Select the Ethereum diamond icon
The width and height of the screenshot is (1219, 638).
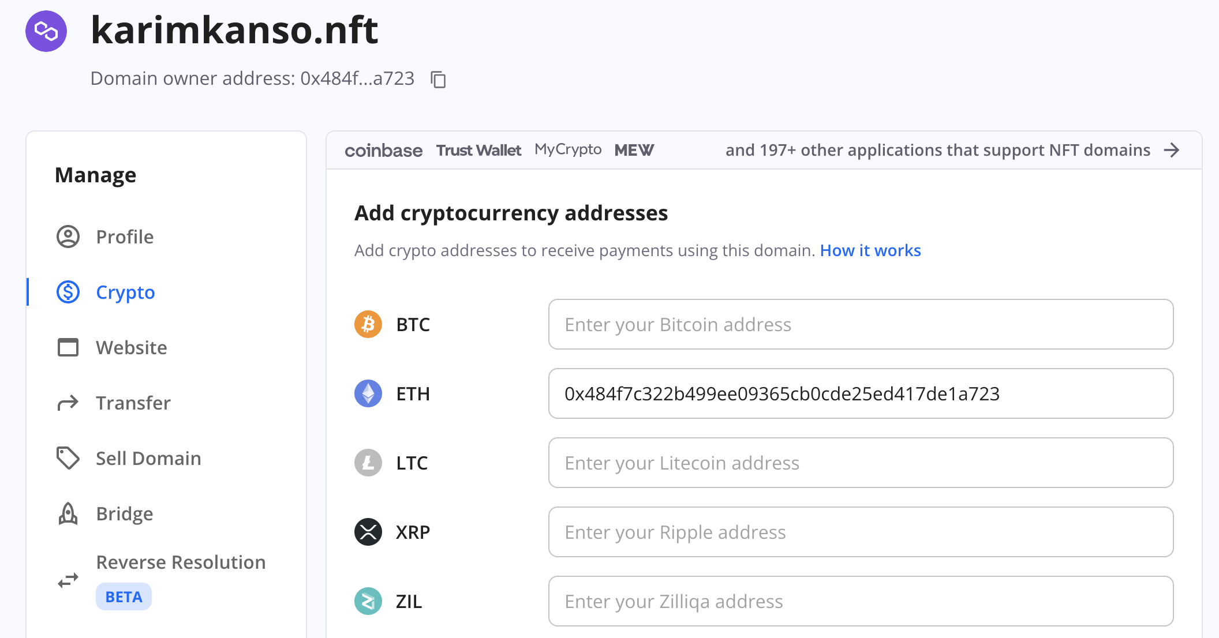point(368,393)
